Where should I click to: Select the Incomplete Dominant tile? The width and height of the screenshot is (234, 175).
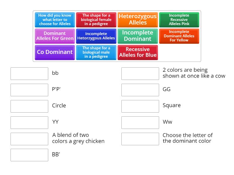138,36
